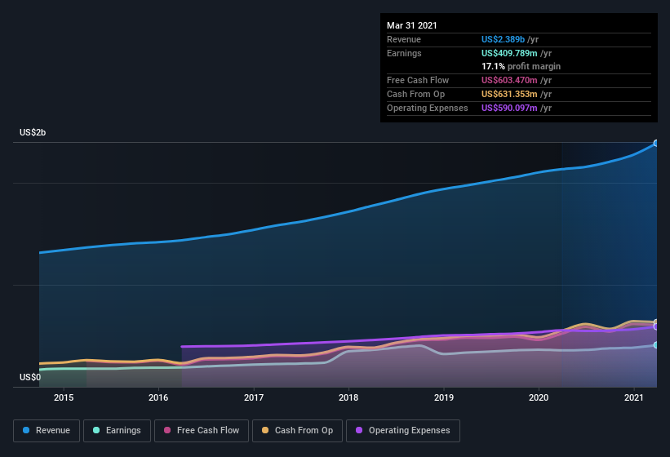This screenshot has width=670, height=457.
Task: Click the 17.1% profit margin text
Action: [521, 66]
